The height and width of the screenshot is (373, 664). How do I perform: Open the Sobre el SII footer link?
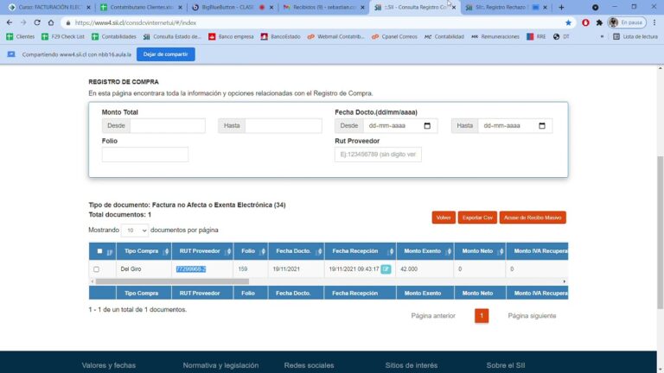point(506,365)
